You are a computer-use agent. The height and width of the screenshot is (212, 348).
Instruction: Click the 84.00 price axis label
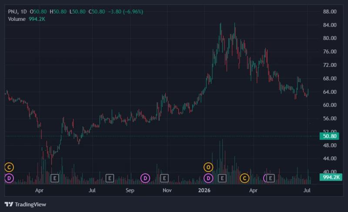330,25
